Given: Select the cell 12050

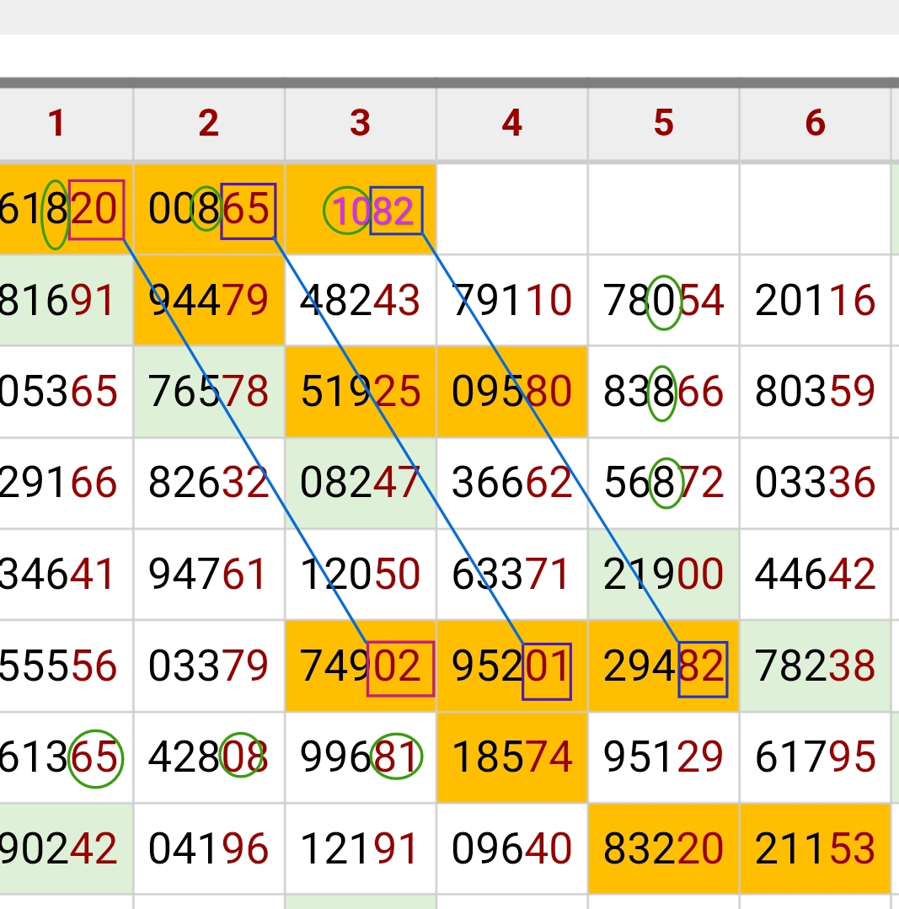Looking at the screenshot, I should tap(361, 574).
